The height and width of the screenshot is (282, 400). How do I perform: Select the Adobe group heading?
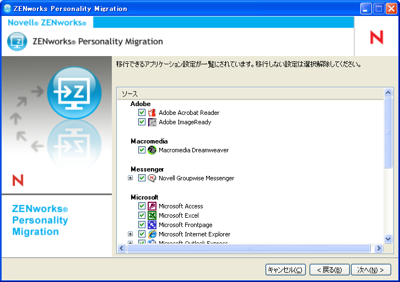(x=140, y=104)
